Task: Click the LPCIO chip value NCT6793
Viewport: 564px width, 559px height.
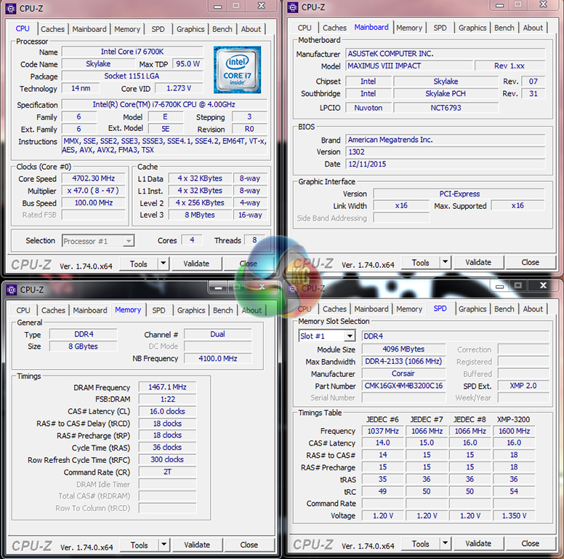Action: coord(446,108)
